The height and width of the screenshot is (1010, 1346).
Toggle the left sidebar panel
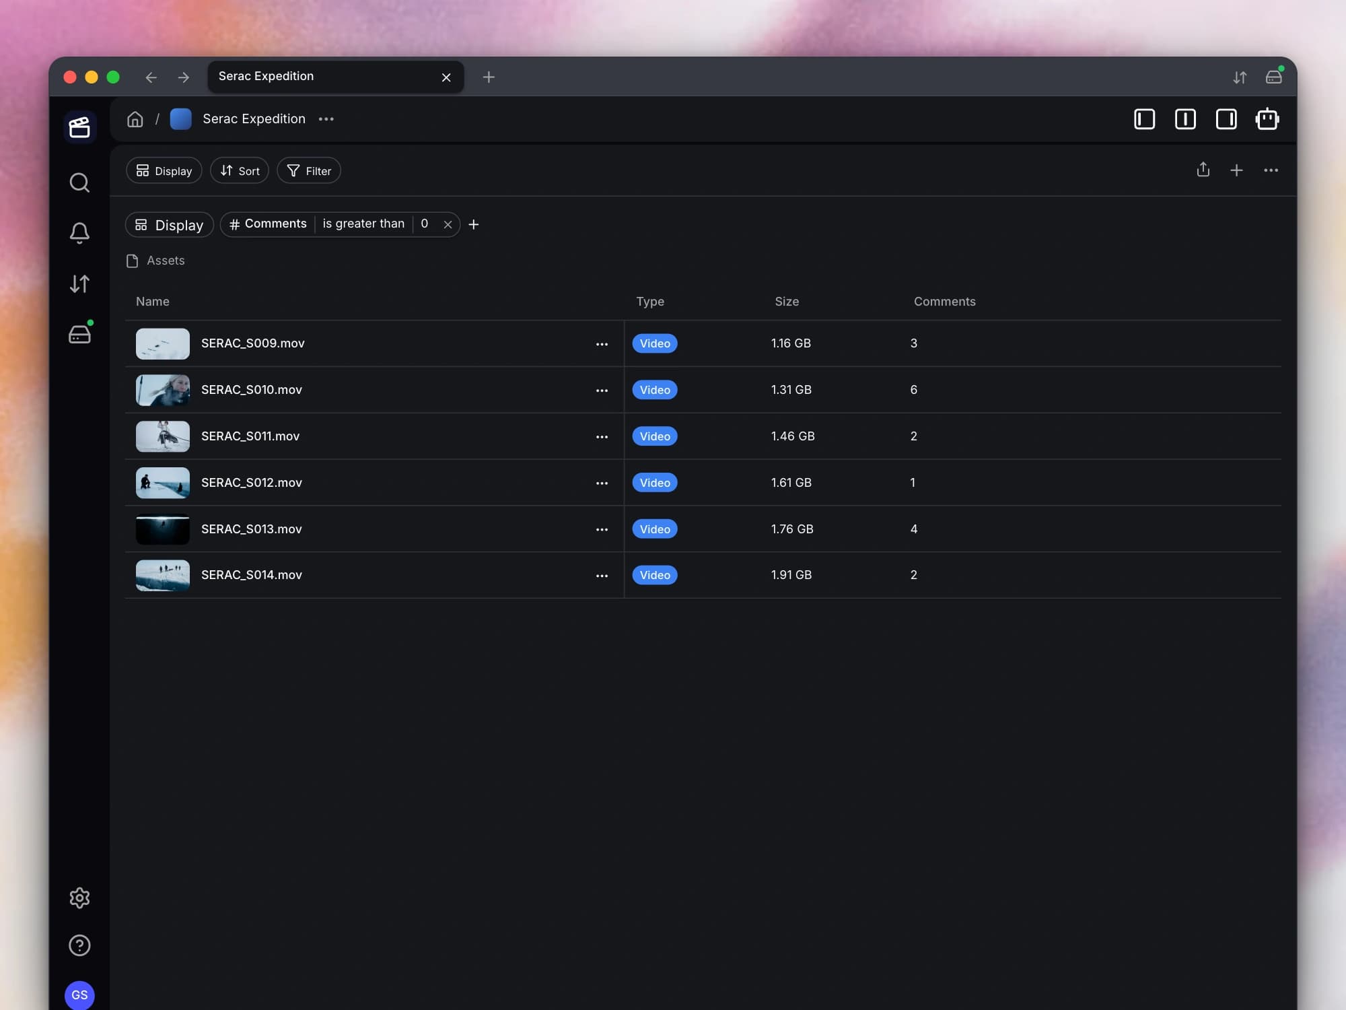point(1144,119)
